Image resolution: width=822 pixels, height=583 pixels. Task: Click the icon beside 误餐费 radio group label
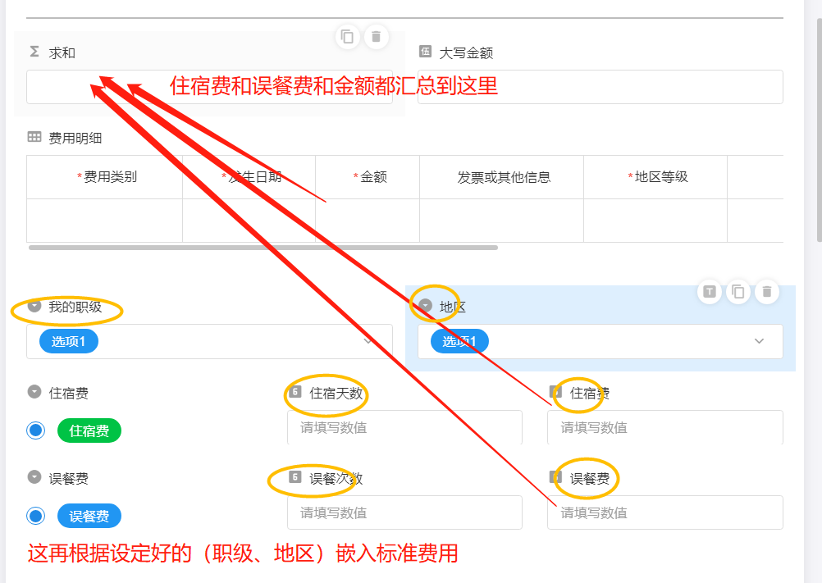coord(34,477)
